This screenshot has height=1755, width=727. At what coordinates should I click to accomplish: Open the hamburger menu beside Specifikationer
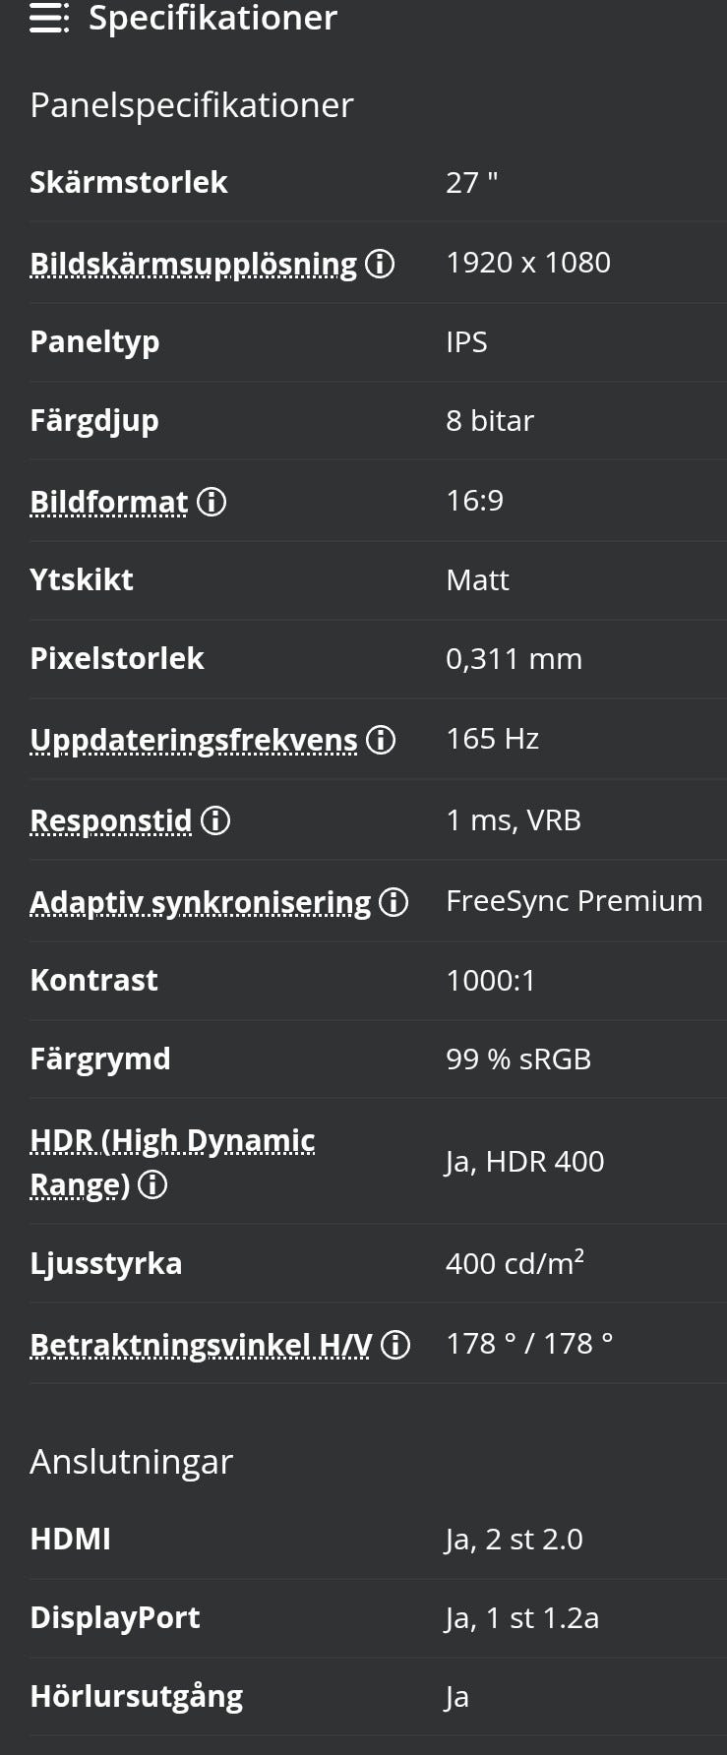tap(49, 18)
